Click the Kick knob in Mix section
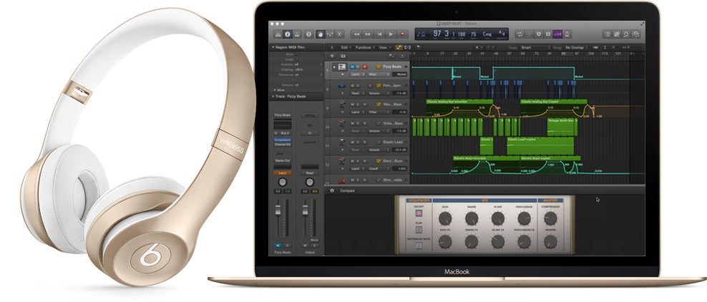Viewport: 707px width, 302px height. pos(445,218)
